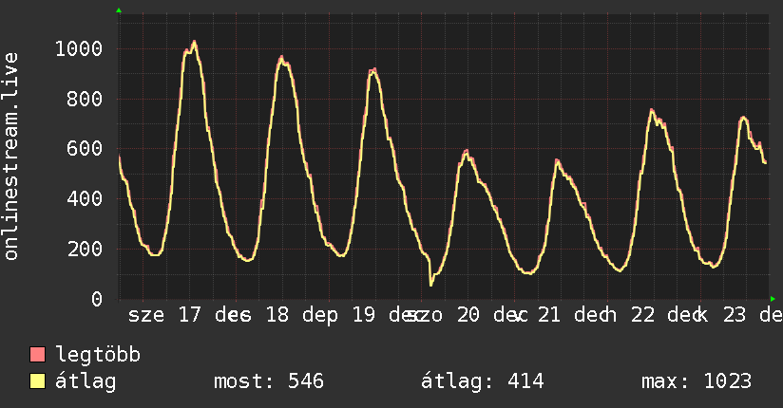Click the 200 y-axis label
Image resolution: width=783 pixels, height=408 pixels.
[85, 249]
